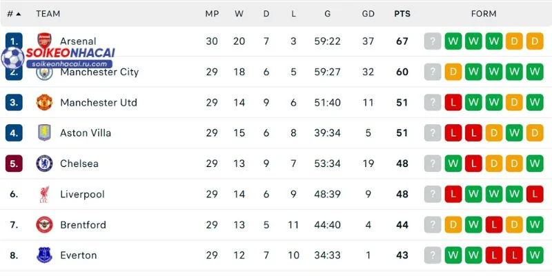
Task: Click Chelsea's rank 5 position badge
Action: [14, 164]
